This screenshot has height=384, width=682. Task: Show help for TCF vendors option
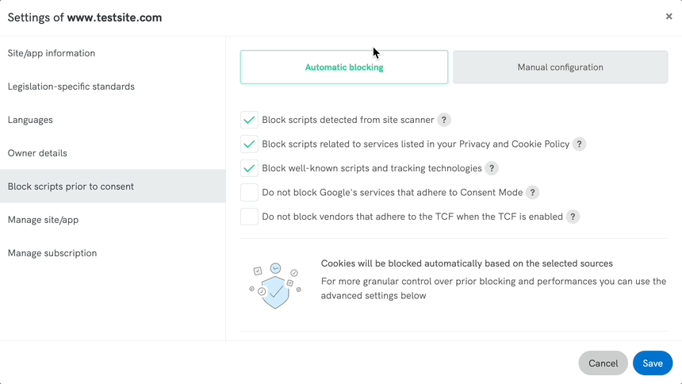(x=573, y=217)
